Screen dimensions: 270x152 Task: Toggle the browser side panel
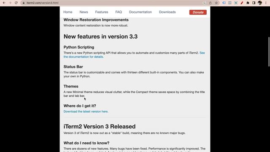[254, 3]
